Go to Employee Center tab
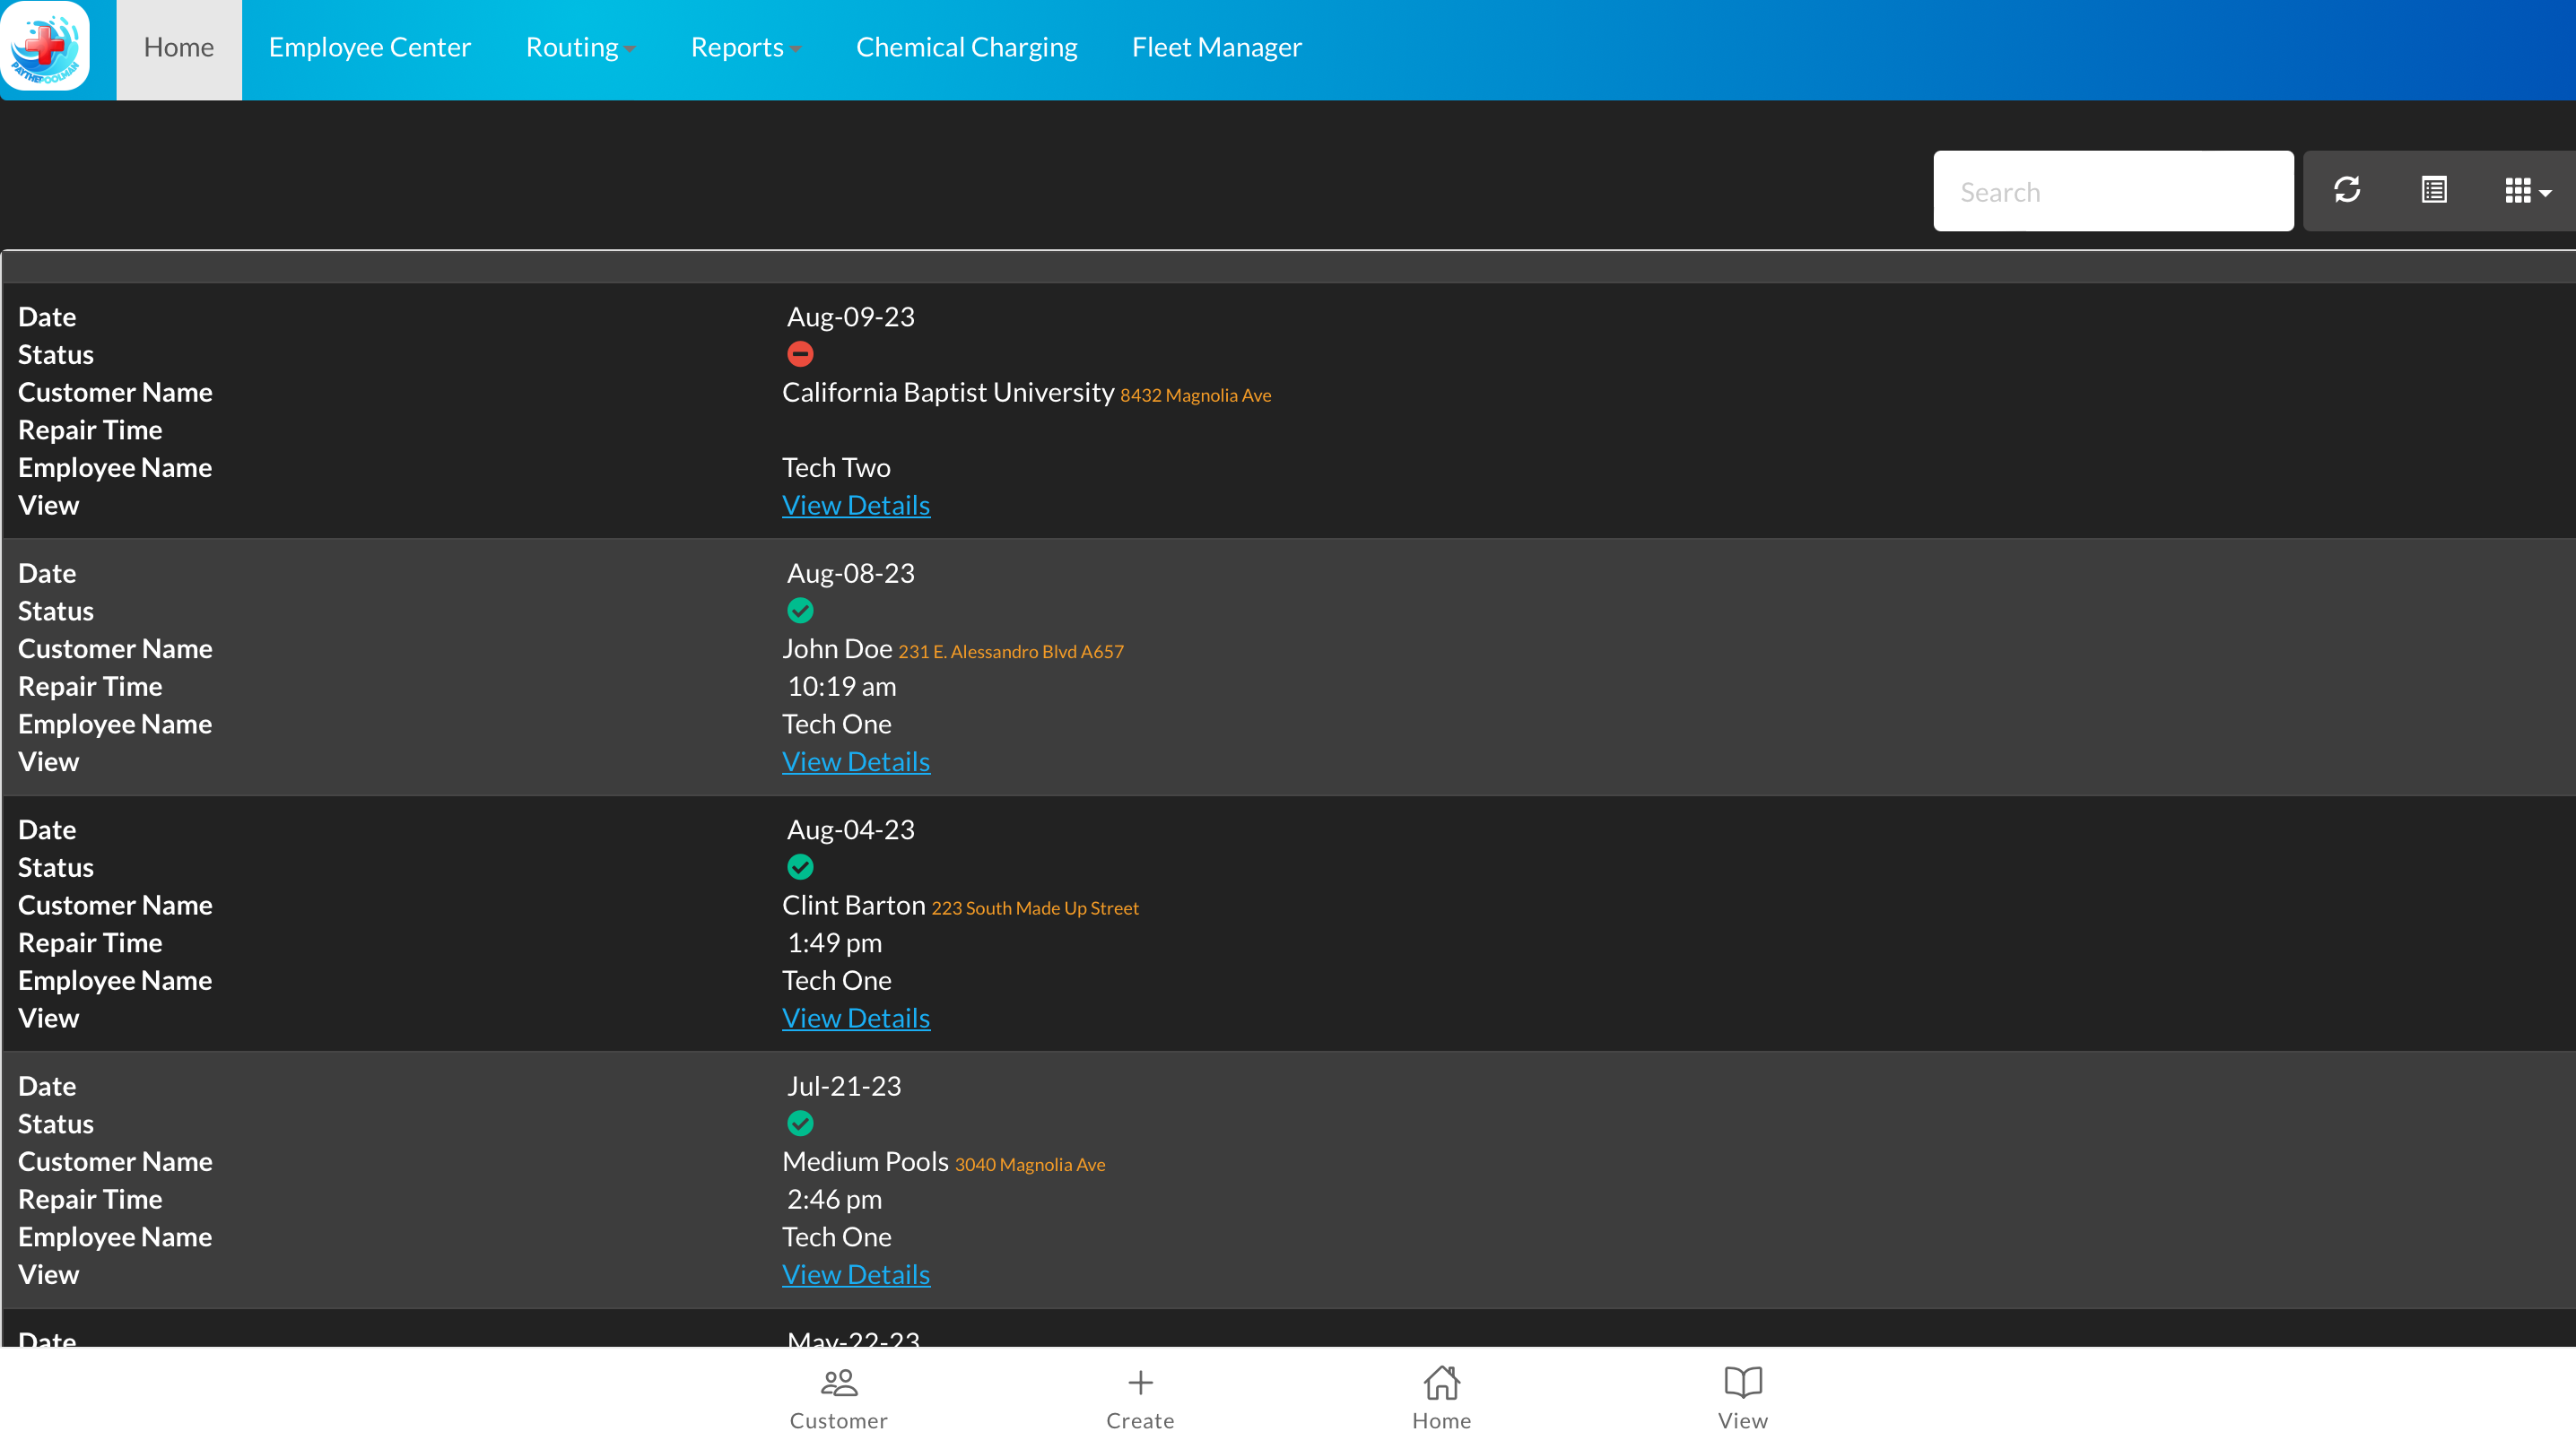The width and height of the screenshot is (2576, 1449). tap(369, 47)
